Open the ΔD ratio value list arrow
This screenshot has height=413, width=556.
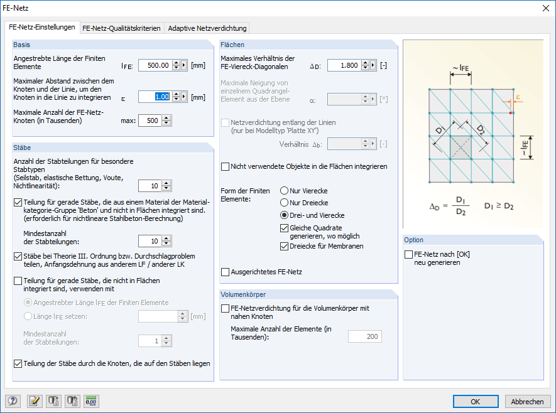pyautogui.click(x=373, y=65)
